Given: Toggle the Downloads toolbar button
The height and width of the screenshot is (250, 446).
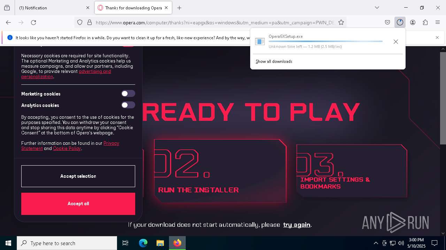Looking at the screenshot, I should tap(400, 22).
